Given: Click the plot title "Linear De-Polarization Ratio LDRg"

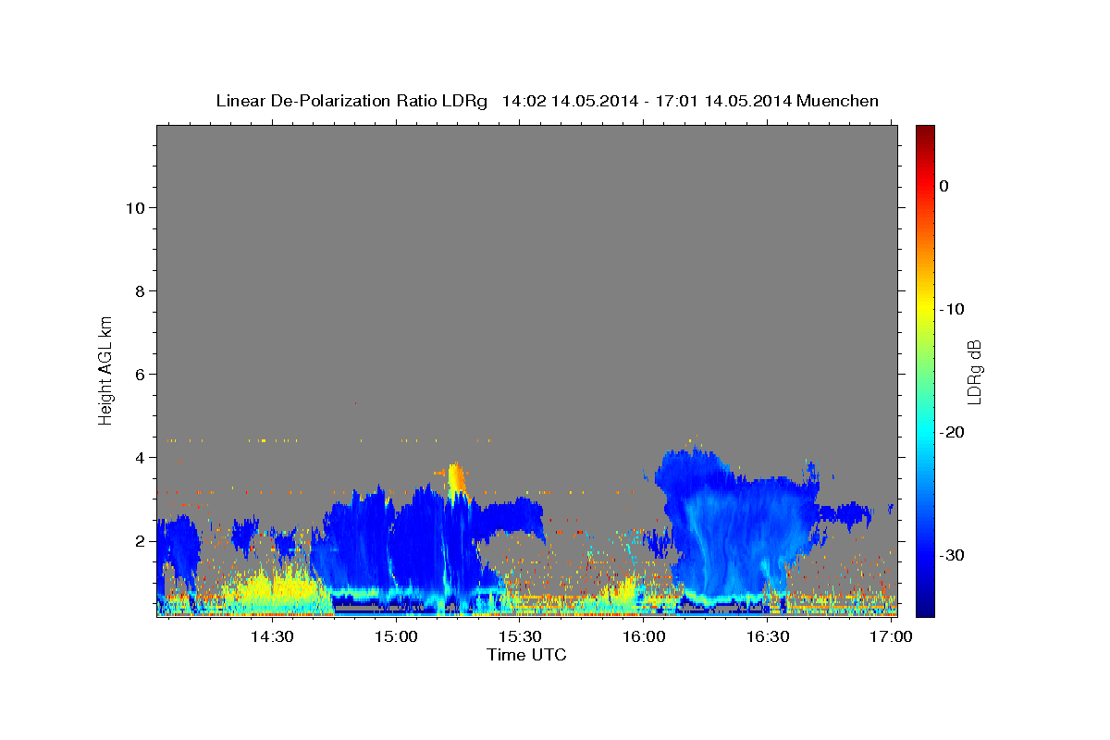Looking at the screenshot, I should [x=351, y=101].
